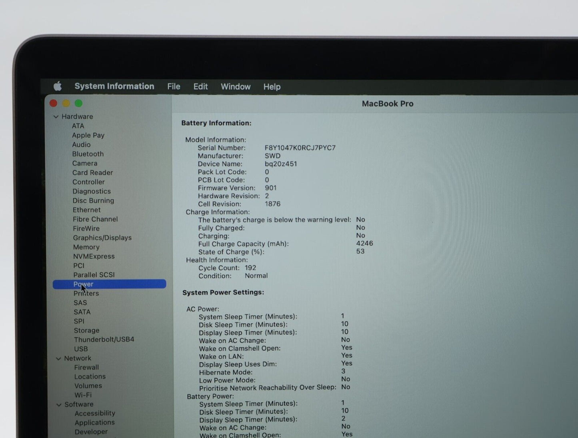Click the Cycle Count value 192

click(250, 268)
